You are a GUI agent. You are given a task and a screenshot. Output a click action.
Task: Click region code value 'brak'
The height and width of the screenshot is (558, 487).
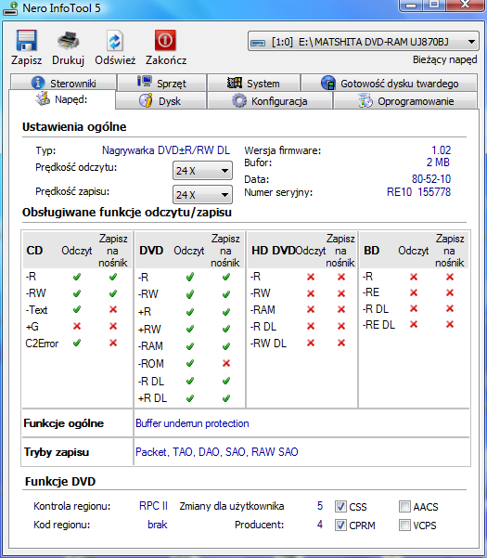pyautogui.click(x=158, y=525)
